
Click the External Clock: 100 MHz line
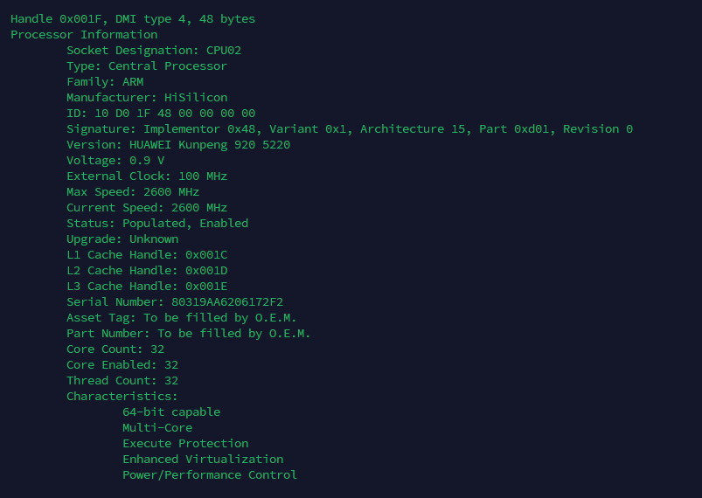(147, 176)
